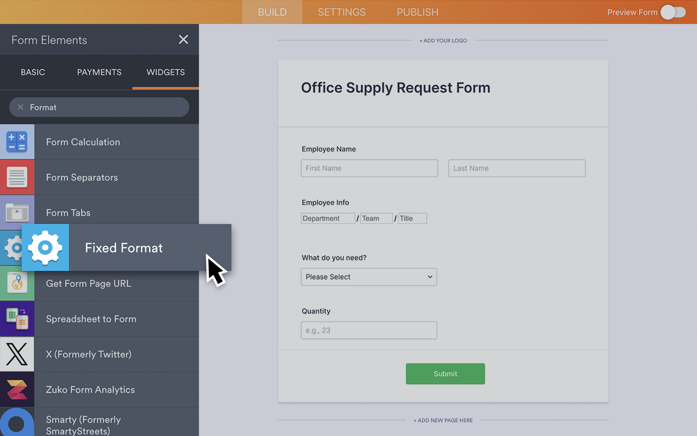Click the ADD YOUR LOGO link
Image resolution: width=697 pixels, height=436 pixels.
click(443, 40)
